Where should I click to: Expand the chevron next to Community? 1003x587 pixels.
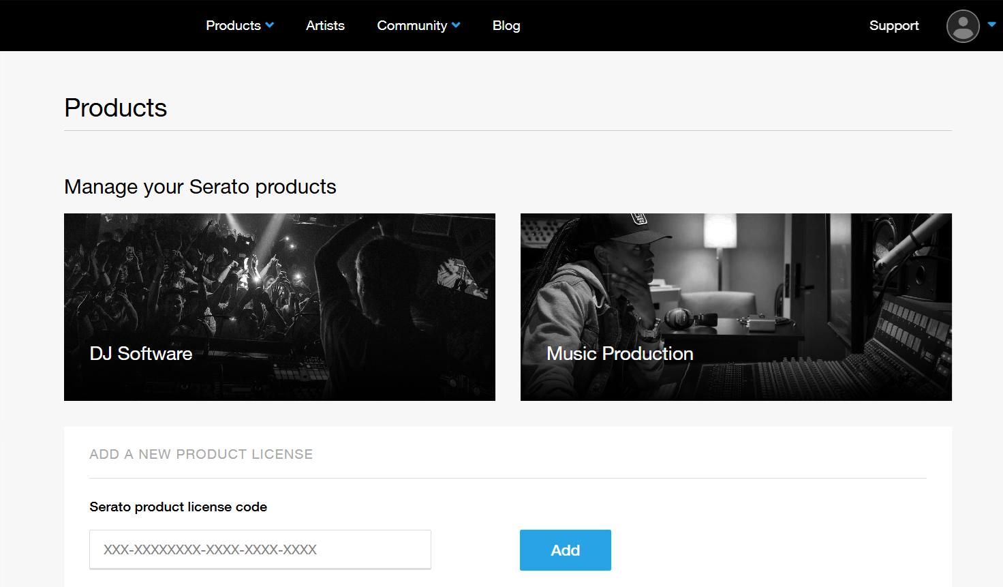456,25
